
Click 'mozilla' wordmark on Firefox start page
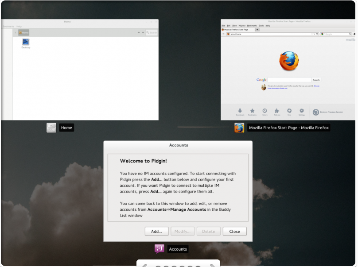(351, 40)
